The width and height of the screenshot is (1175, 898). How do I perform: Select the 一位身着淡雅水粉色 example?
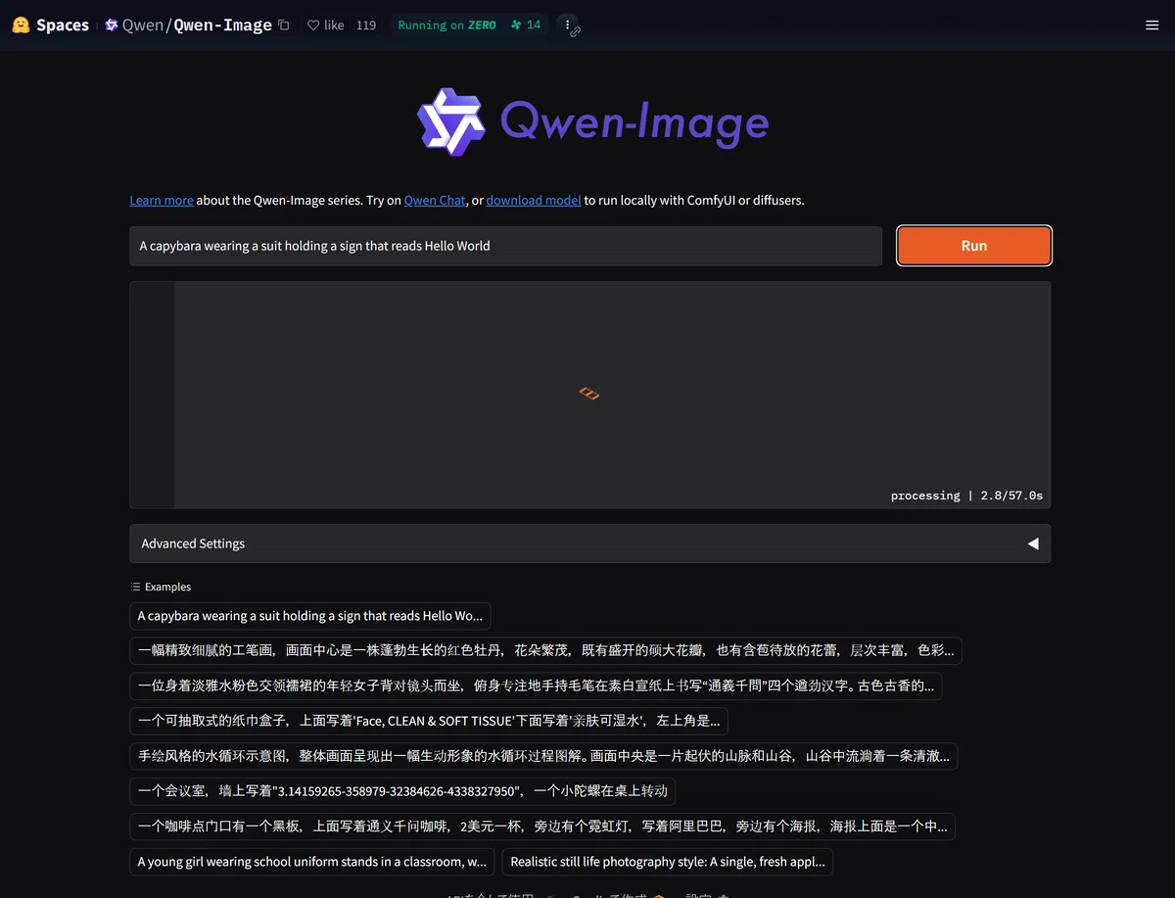click(536, 686)
